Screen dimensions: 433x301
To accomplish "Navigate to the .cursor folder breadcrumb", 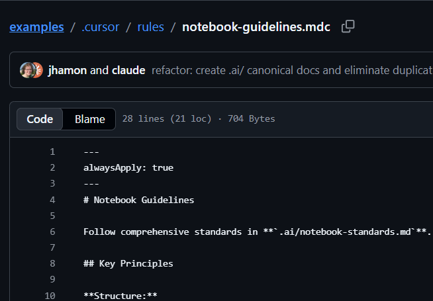I will pos(101,27).
